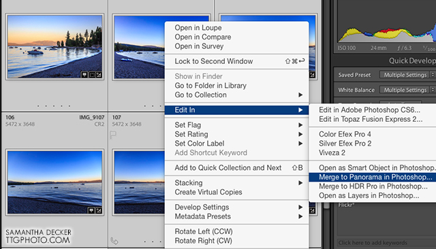The height and width of the screenshot is (249, 436).
Task: Click the crop badge on the sunset trees thumbnail
Action: [x=92, y=75]
